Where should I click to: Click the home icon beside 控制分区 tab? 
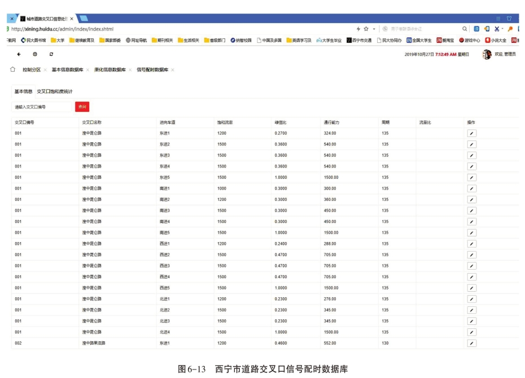click(12, 70)
